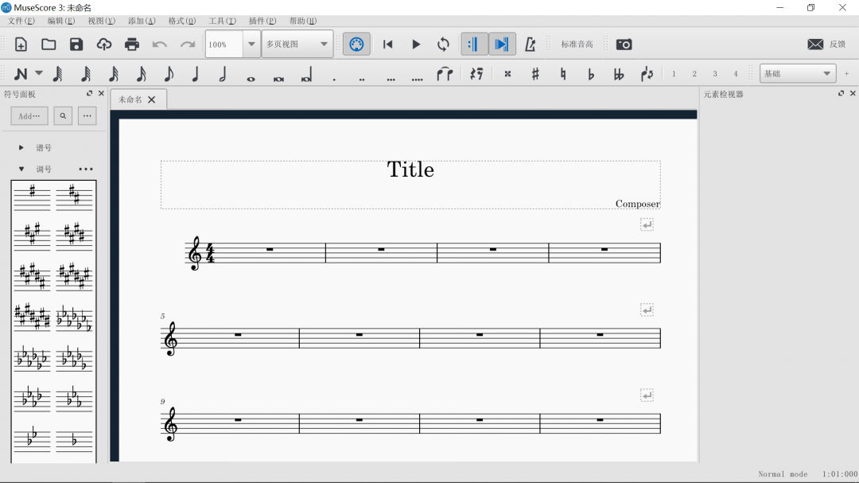
Task: Select the quarter note duration
Action: point(196,74)
